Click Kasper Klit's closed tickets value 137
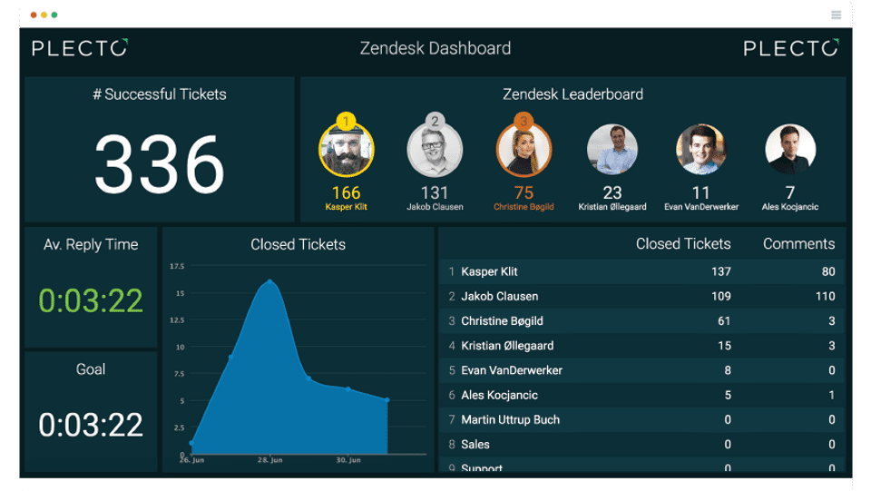 tap(721, 271)
